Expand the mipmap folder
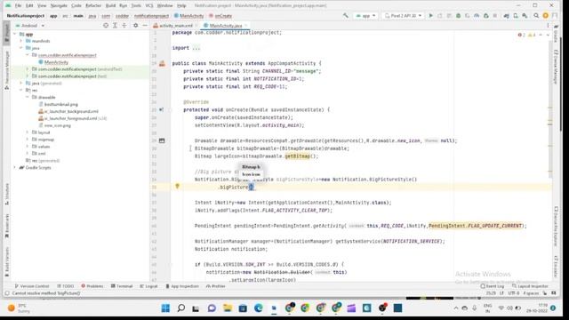Screen dimensions: 569x320 pyautogui.click(x=28, y=140)
